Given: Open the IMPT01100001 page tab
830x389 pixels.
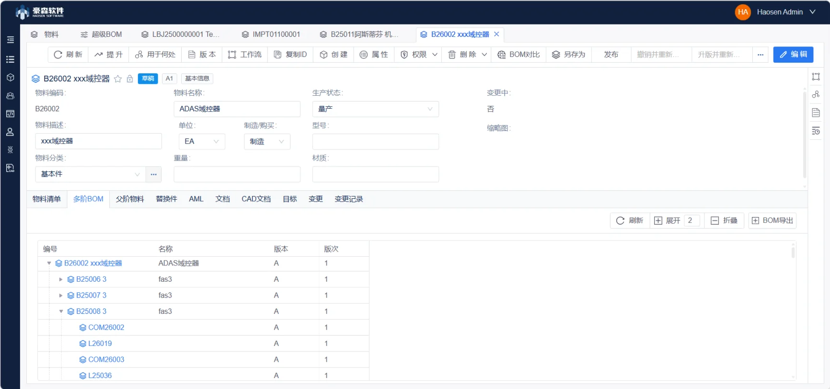Looking at the screenshot, I should tap(271, 34).
